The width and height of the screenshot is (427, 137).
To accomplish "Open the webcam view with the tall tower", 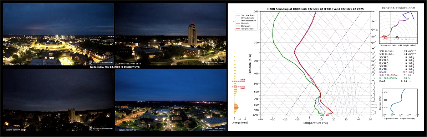I will (171, 34).
